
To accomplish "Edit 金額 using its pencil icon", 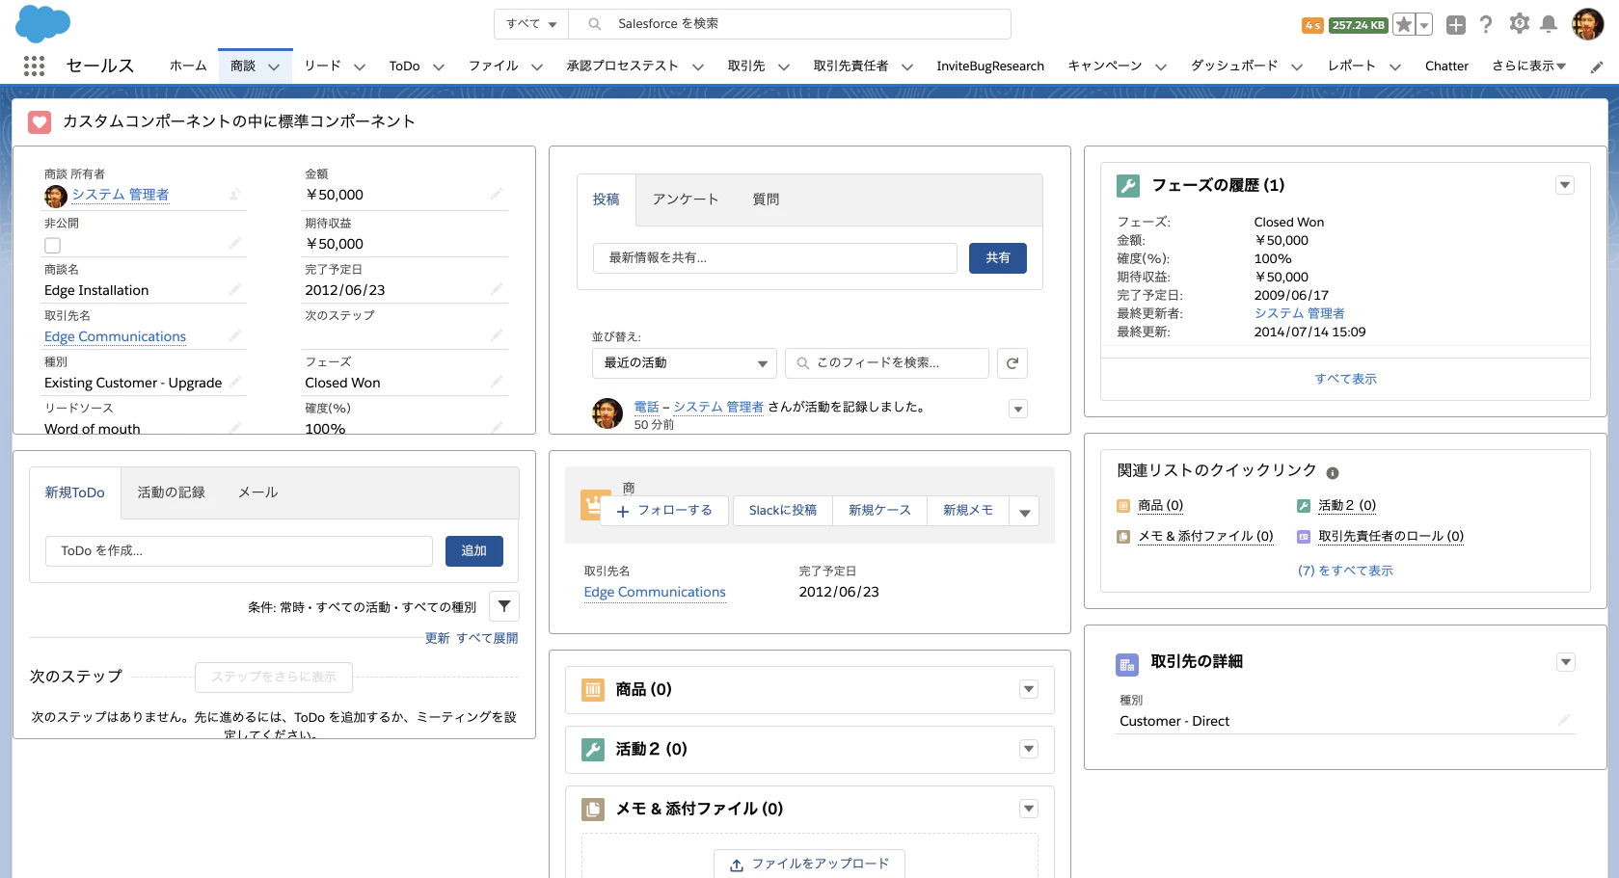I will pos(498,194).
